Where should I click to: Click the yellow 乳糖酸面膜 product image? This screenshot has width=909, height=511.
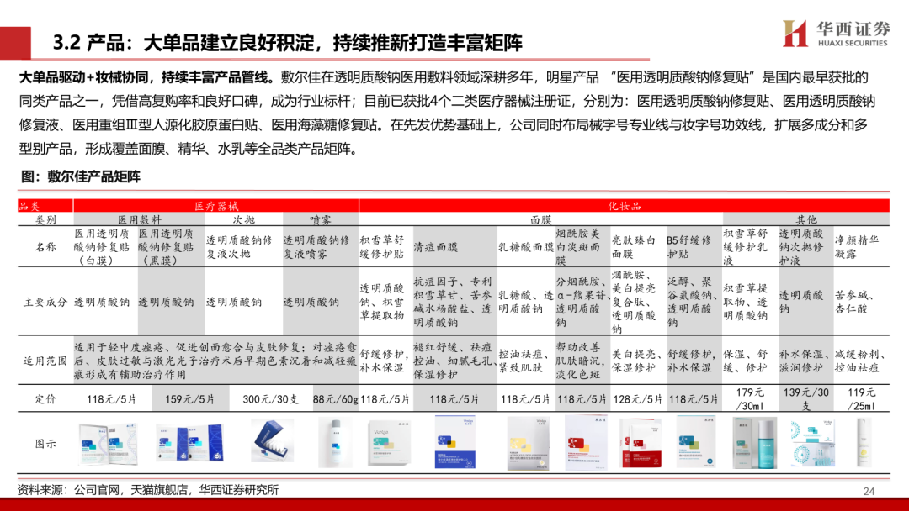coord(524,443)
